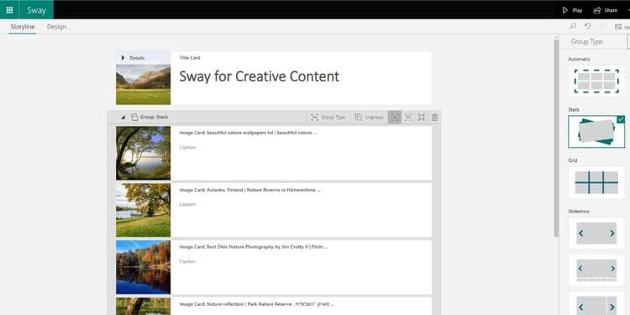The width and height of the screenshot is (630, 315).
Task: Click the greyed redo icon
Action: (601, 26)
